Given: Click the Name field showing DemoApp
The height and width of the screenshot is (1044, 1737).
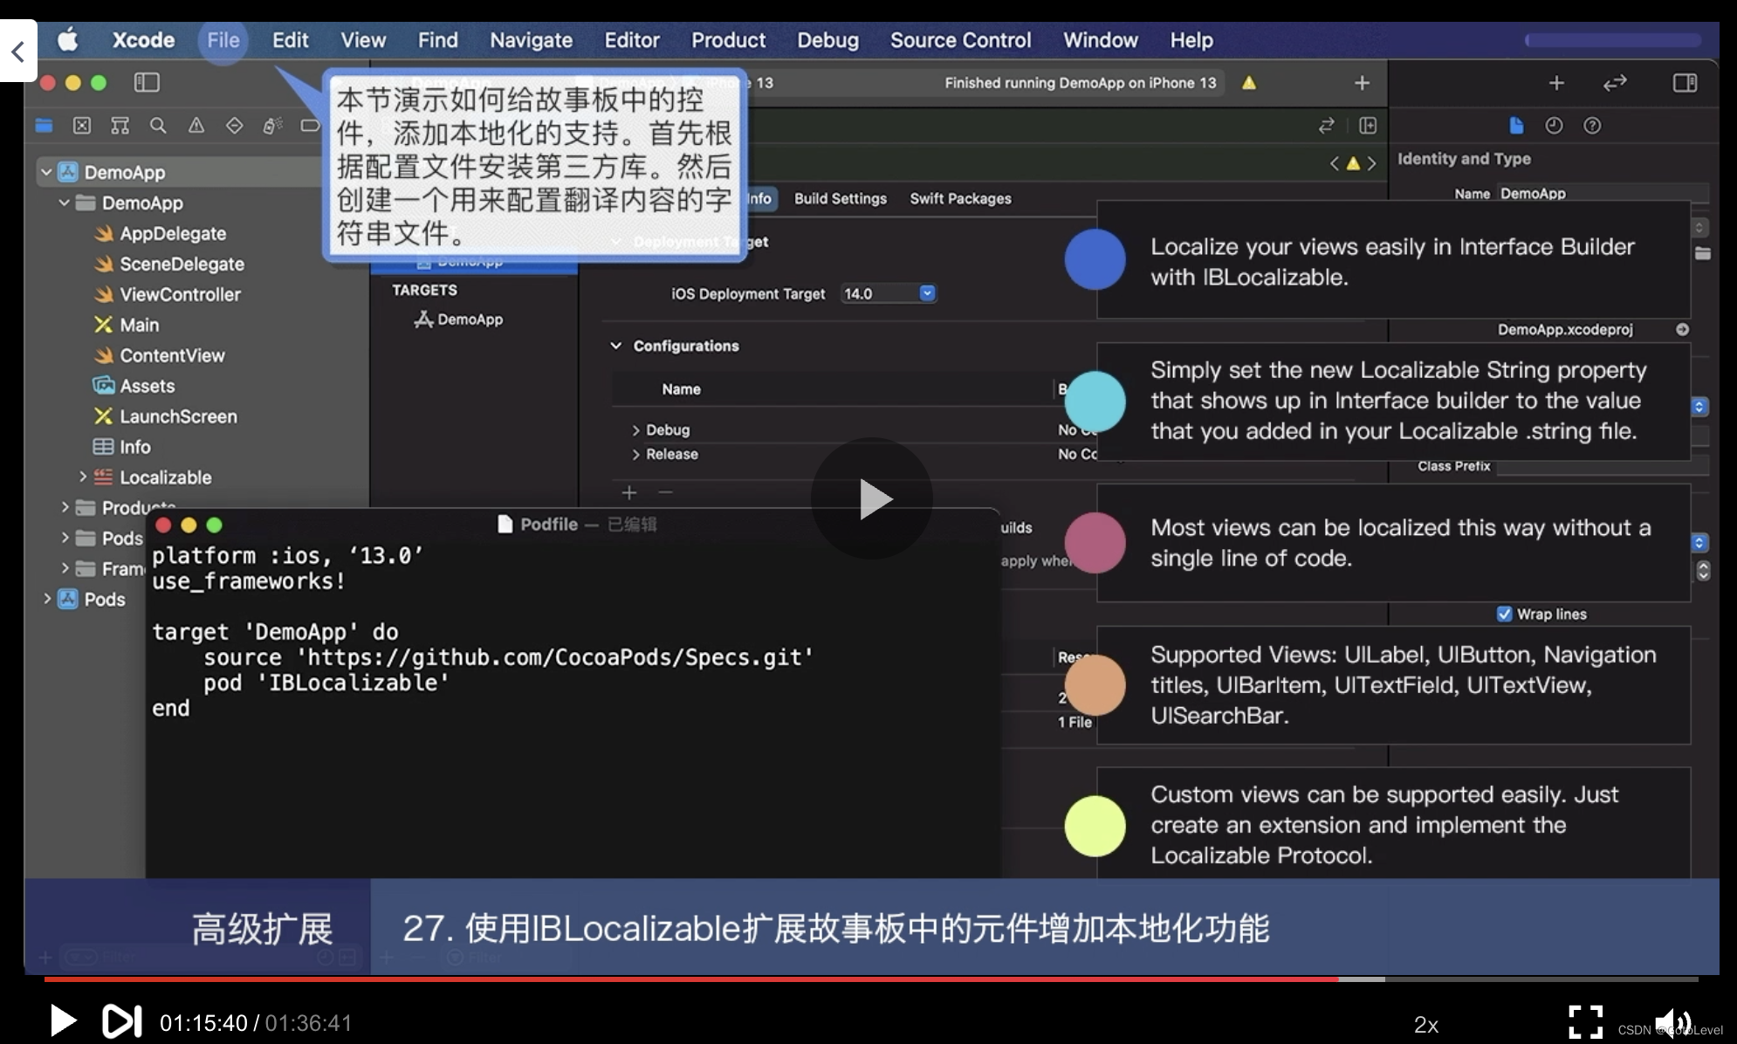Looking at the screenshot, I should pos(1603,194).
